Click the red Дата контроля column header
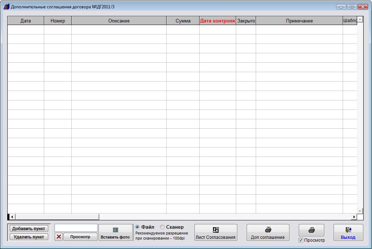 tap(218, 21)
